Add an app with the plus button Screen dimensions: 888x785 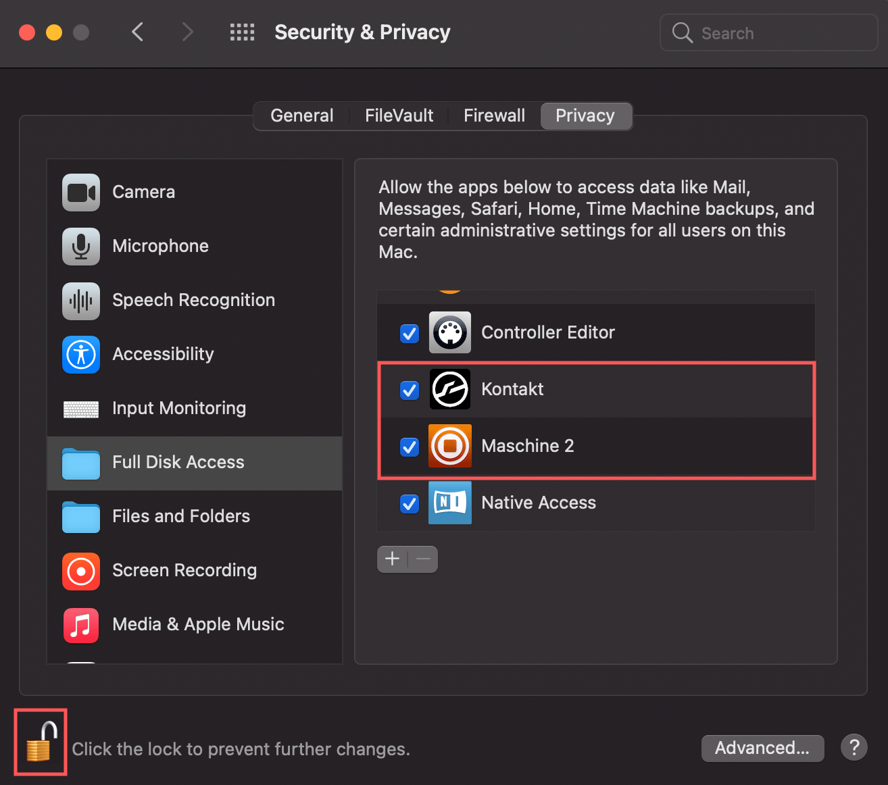tap(393, 559)
